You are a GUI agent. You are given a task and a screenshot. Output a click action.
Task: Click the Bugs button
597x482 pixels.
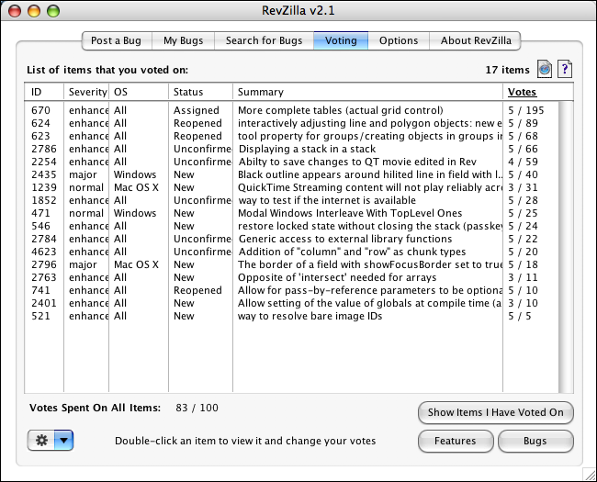click(x=535, y=441)
